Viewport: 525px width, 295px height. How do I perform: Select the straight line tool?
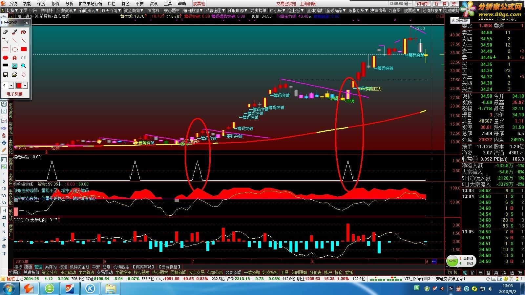(x=14, y=41)
